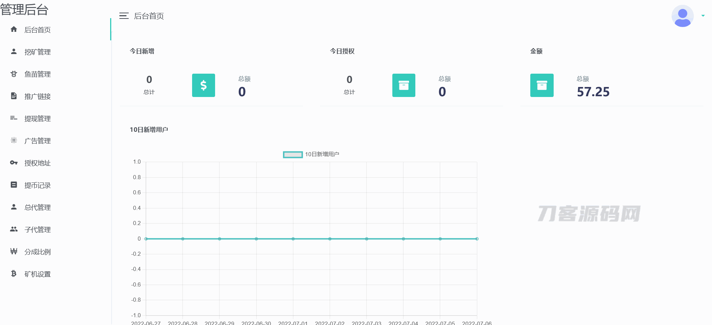The width and height of the screenshot is (712, 325).
Task: Click the bug icon next to 鱼苗管理
Action: (x=14, y=74)
